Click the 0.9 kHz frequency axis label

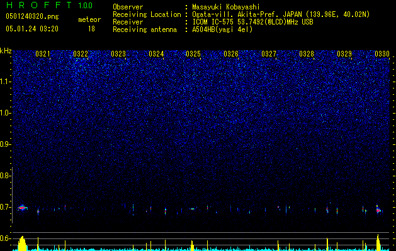tap(4, 144)
